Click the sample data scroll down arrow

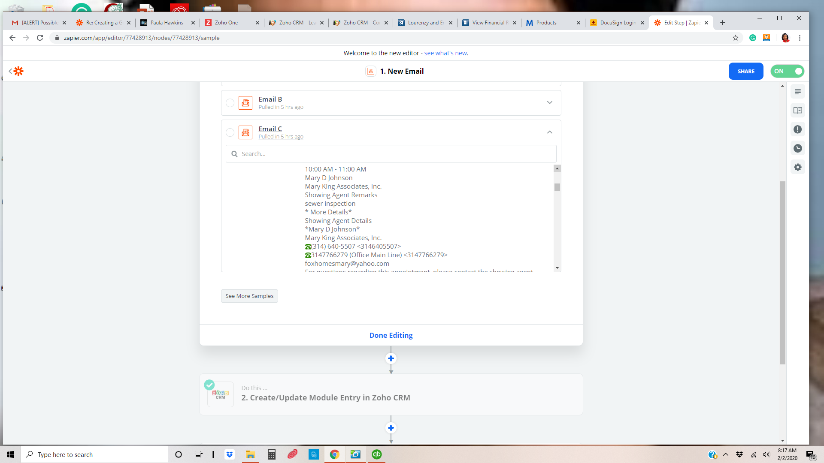coord(557,268)
